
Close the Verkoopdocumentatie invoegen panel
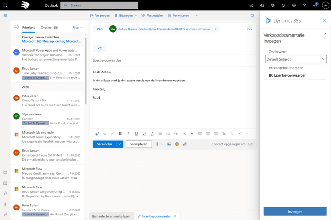point(325,33)
